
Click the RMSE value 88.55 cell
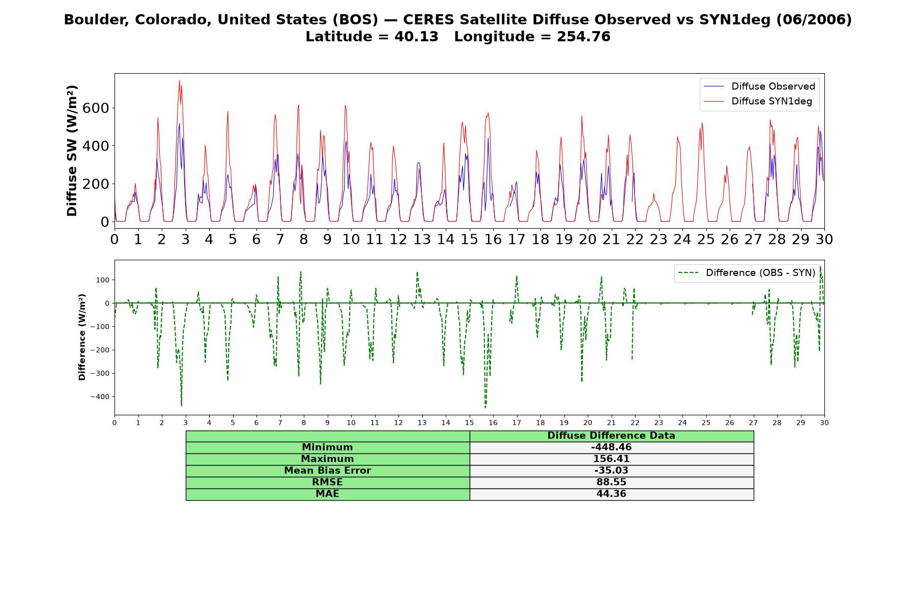611,482
